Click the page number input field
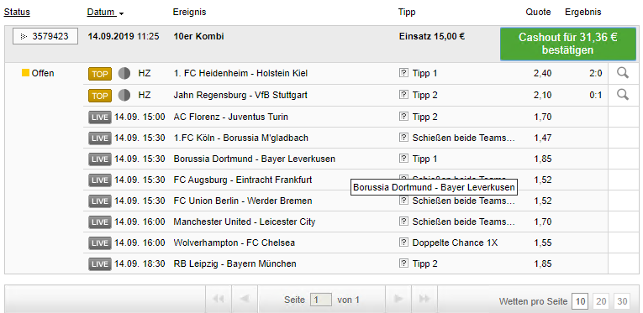The height and width of the screenshot is (313, 643). point(321,300)
